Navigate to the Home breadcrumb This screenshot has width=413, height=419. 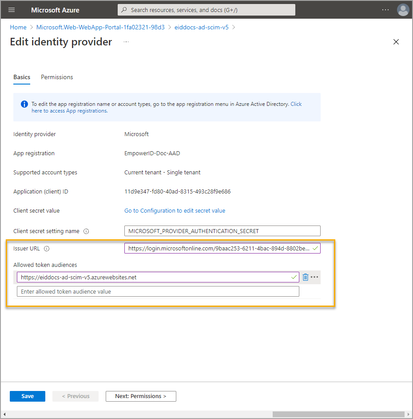coord(18,27)
